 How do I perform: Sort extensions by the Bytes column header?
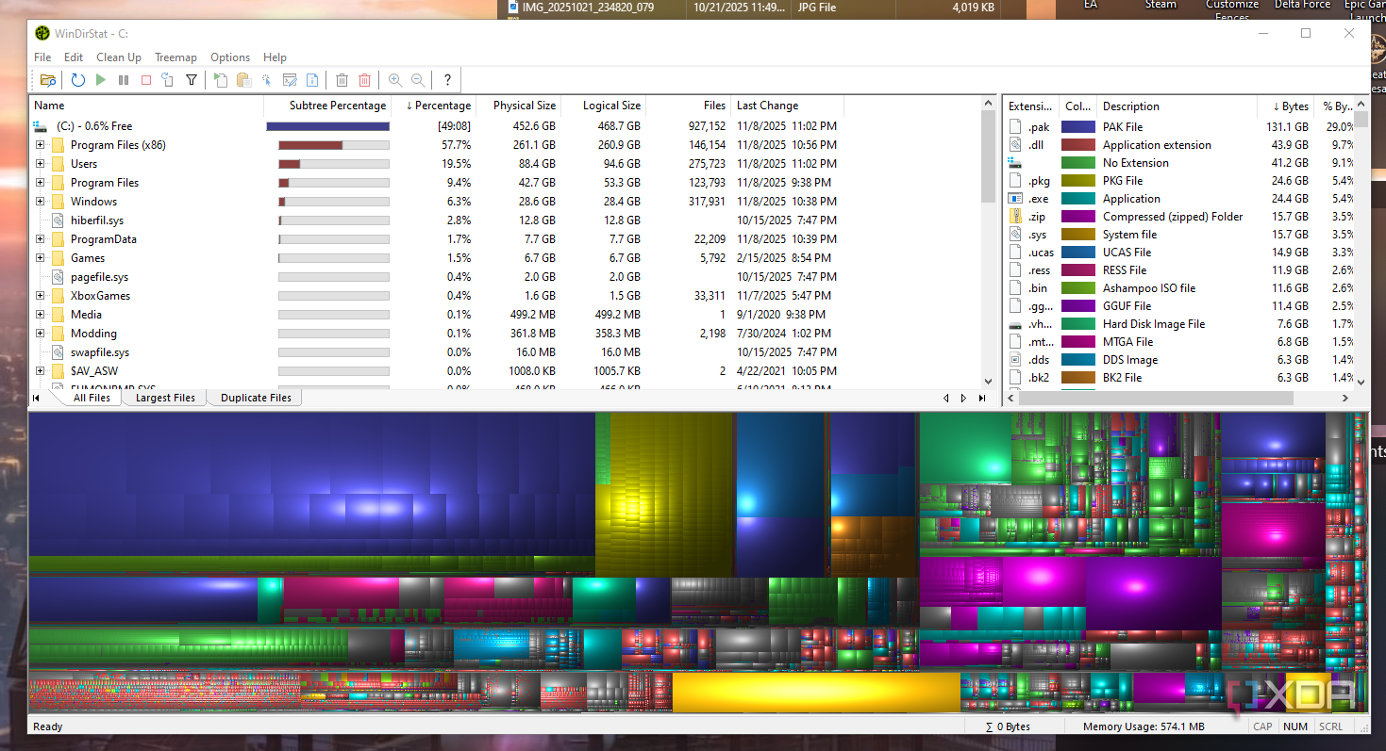tap(1285, 106)
